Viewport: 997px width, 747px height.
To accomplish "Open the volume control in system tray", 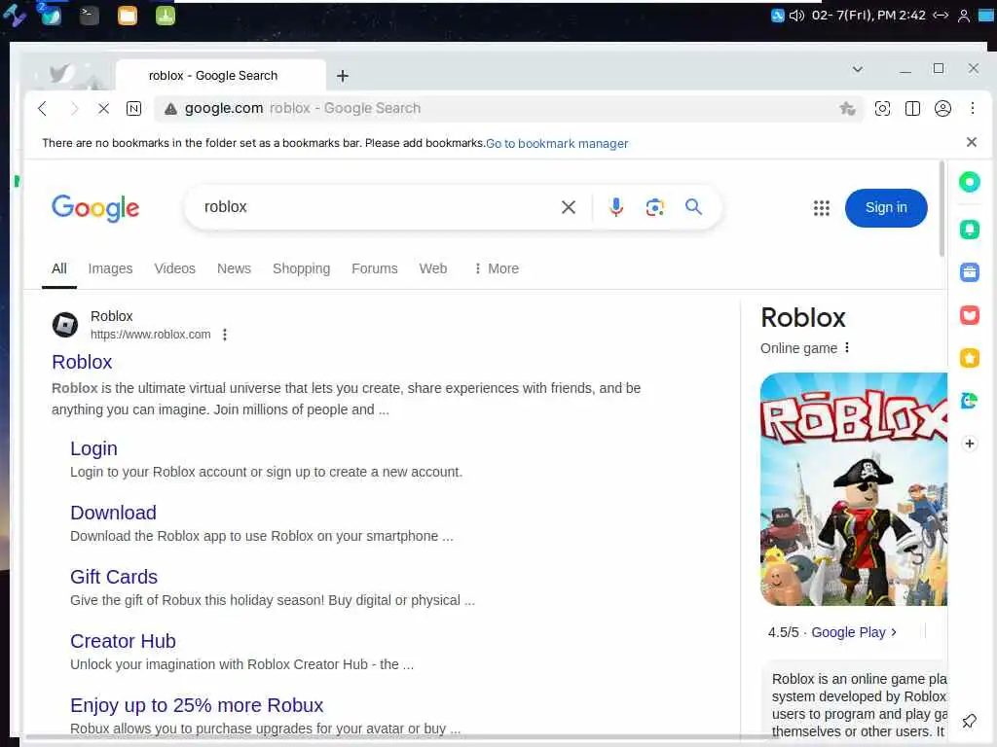I will [796, 16].
